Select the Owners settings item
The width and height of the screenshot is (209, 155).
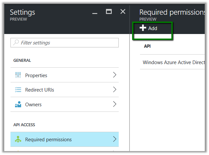pos(33,105)
